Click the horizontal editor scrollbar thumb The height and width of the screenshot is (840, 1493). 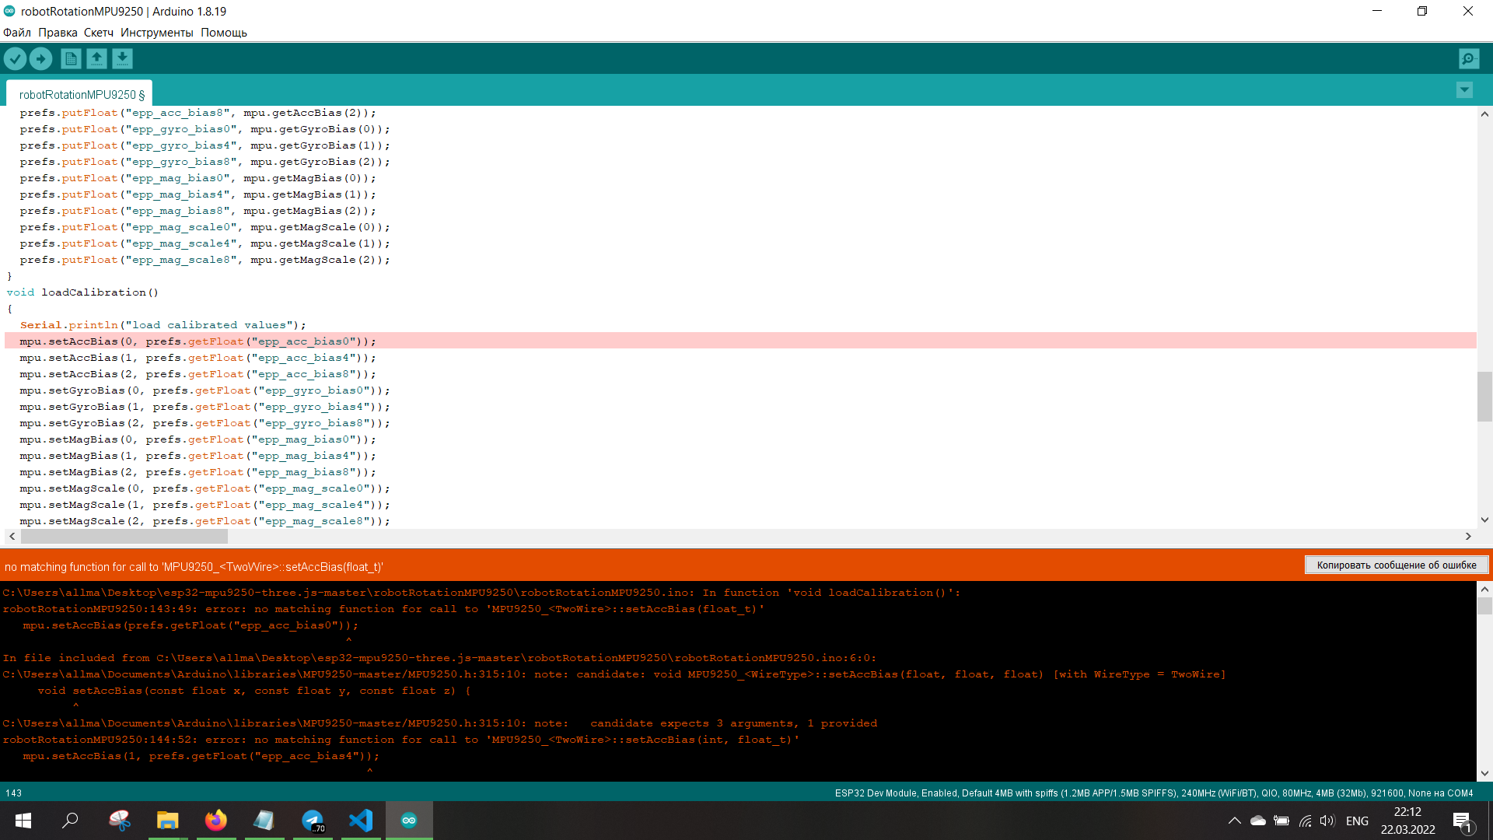tap(124, 537)
